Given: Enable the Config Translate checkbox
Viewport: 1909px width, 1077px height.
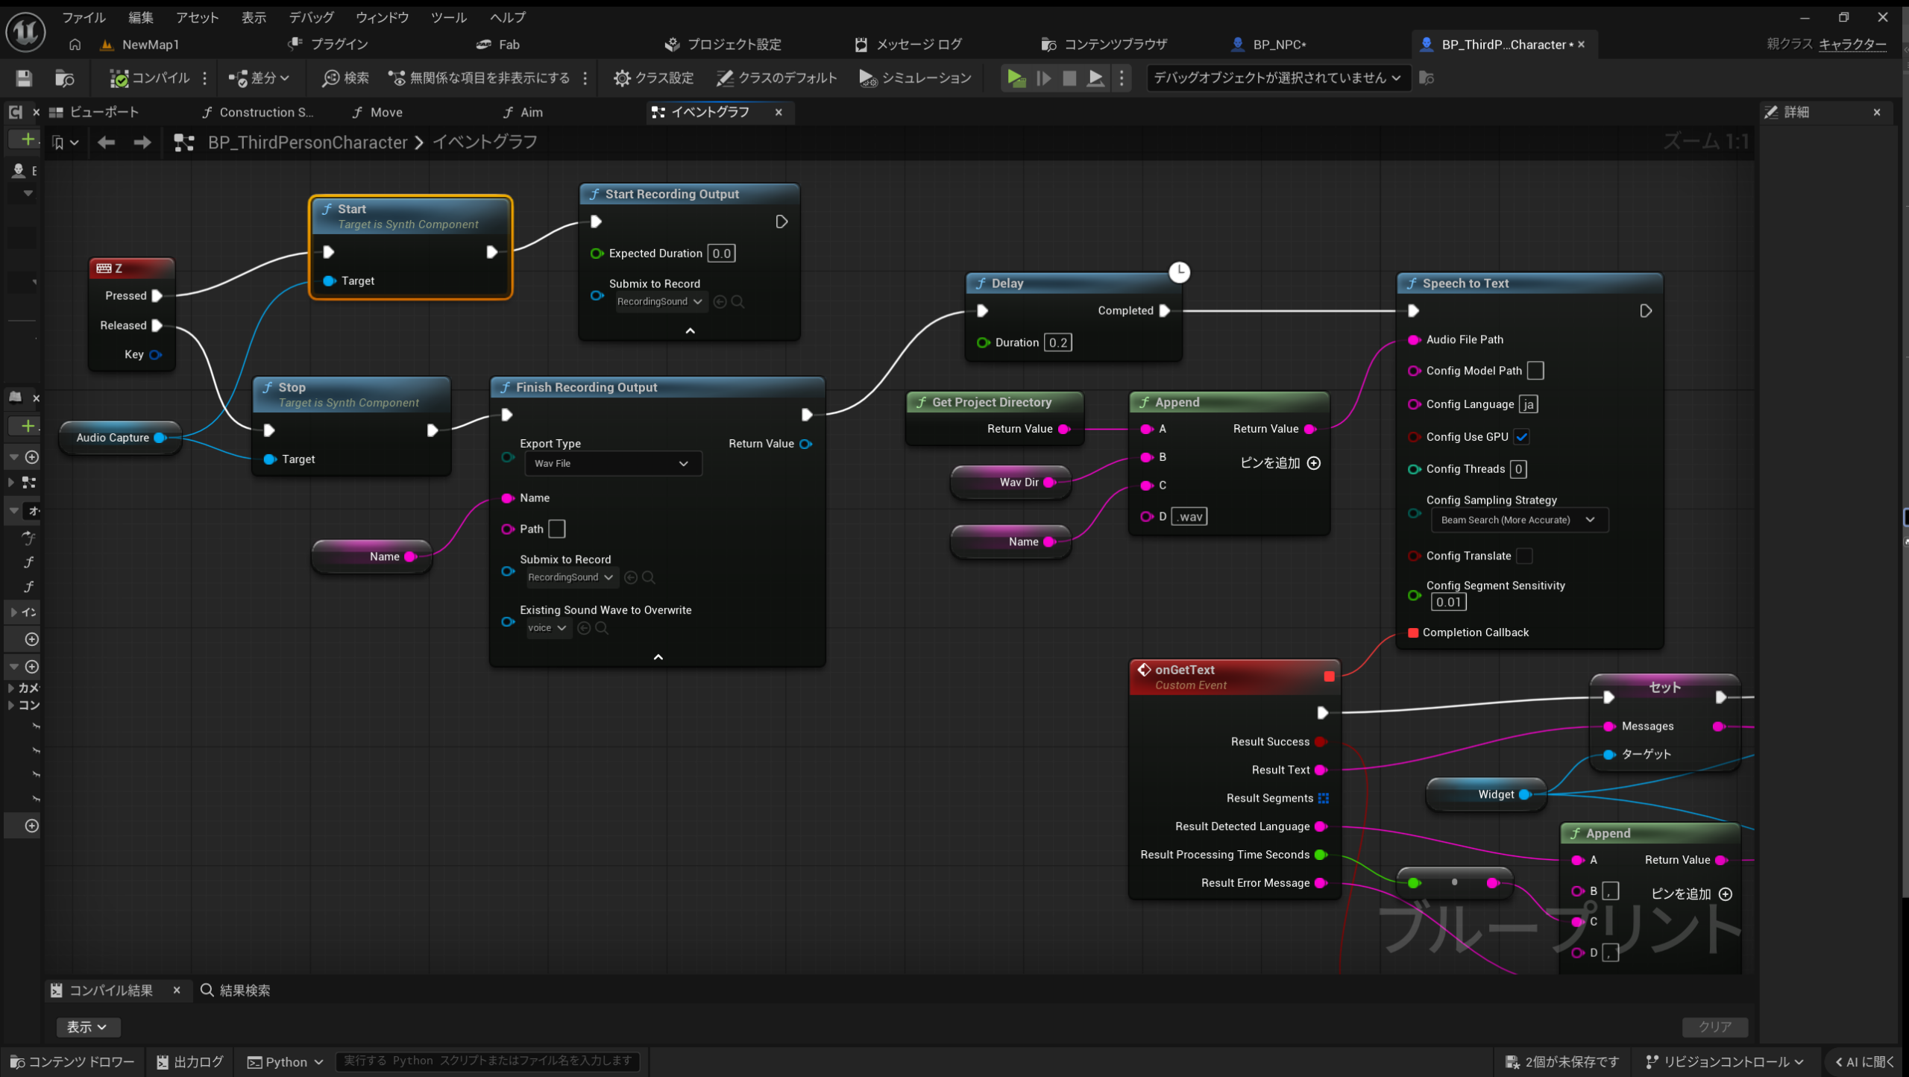Looking at the screenshot, I should click(x=1524, y=556).
